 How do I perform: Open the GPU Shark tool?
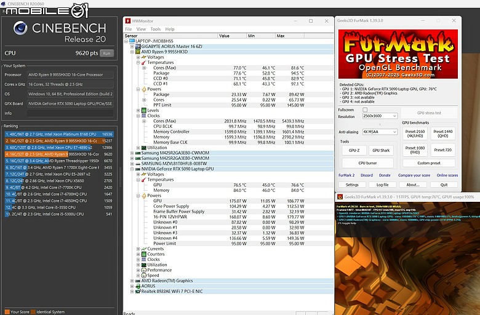[x=381, y=150]
